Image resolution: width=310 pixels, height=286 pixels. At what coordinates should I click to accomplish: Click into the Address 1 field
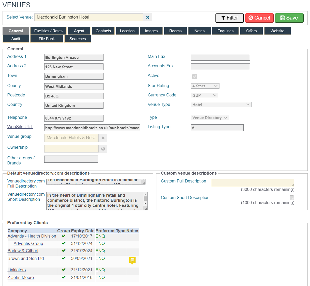click(x=74, y=57)
